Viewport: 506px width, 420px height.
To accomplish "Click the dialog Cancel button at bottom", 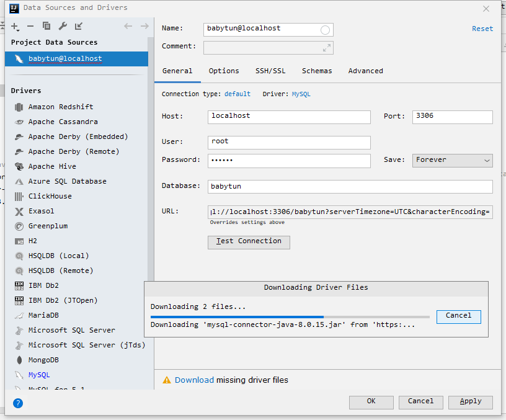I will tap(421, 402).
